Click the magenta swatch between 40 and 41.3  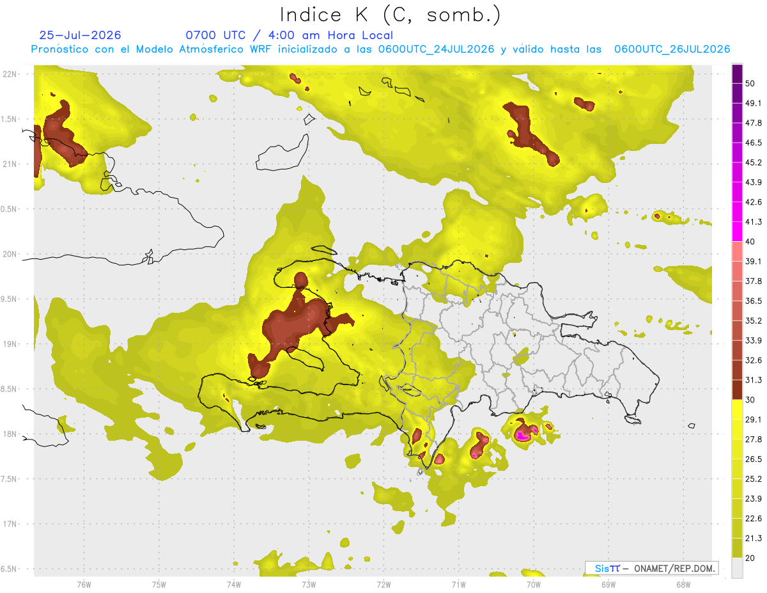(x=737, y=232)
